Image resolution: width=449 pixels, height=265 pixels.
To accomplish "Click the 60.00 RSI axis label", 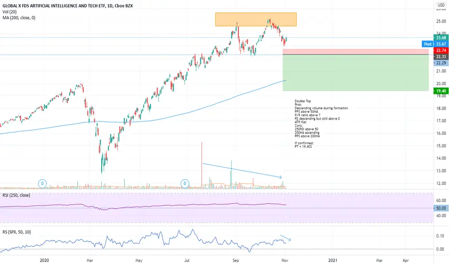I will 441,200.
